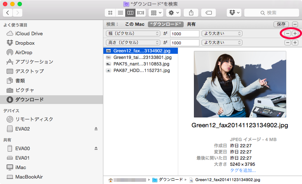Remove the width criteria row
This screenshot has width=302, height=184.
pos(288,33)
